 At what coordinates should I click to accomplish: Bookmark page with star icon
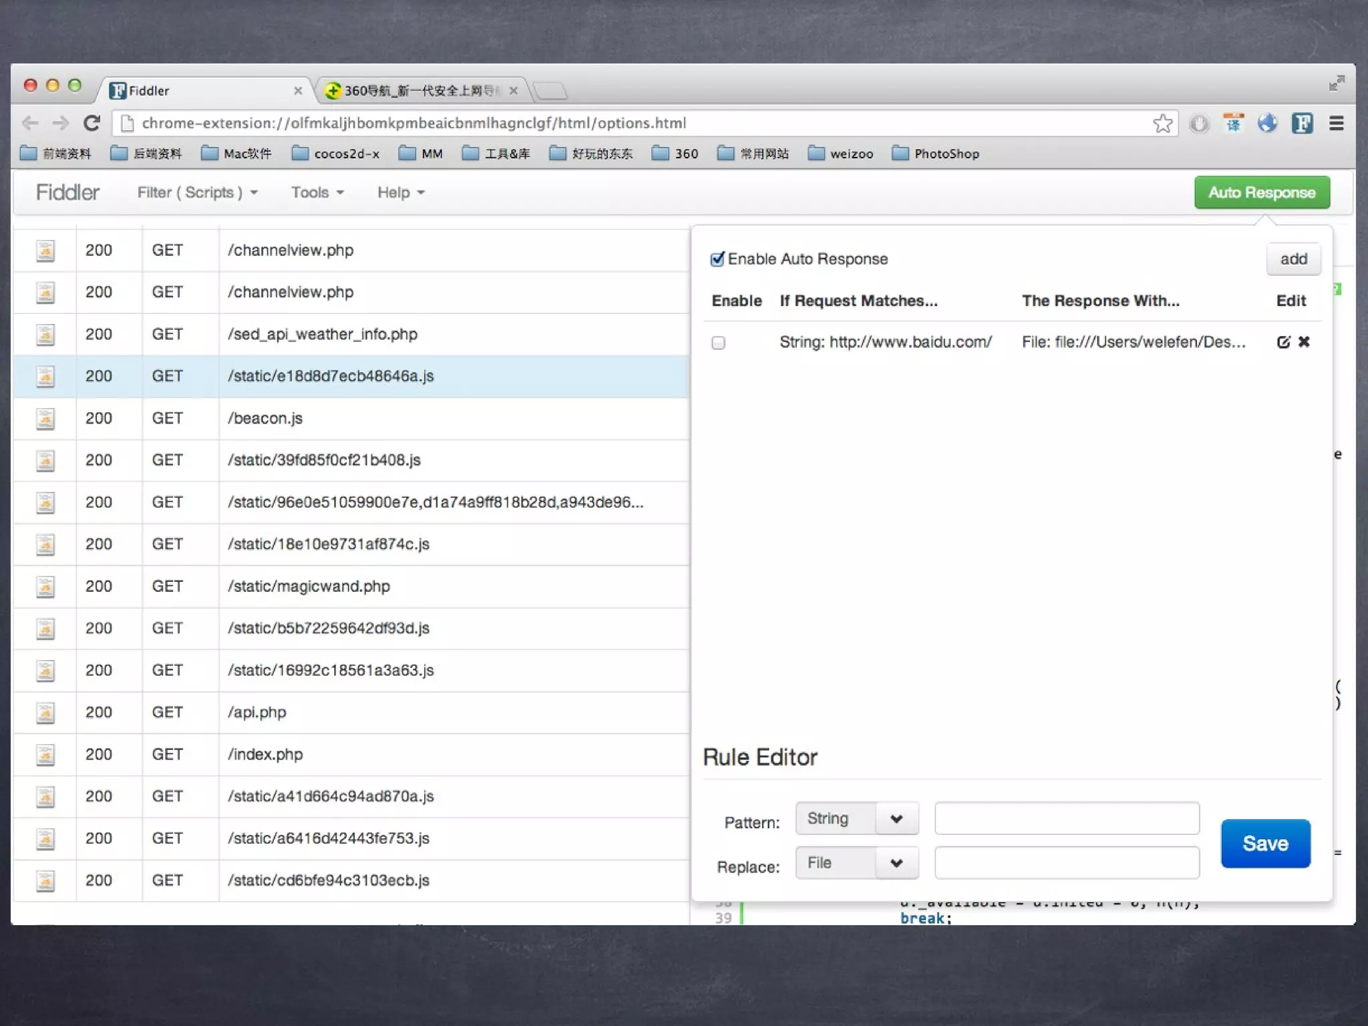[1162, 123]
